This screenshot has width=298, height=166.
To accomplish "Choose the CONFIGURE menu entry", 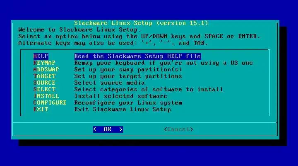I will pyautogui.click(x=50, y=103).
